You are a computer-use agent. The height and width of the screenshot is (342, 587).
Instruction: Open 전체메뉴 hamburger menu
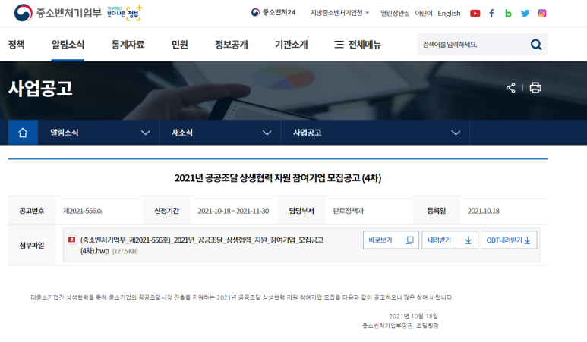point(358,45)
